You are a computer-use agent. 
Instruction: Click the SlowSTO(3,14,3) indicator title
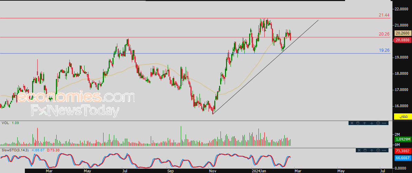point(16,150)
